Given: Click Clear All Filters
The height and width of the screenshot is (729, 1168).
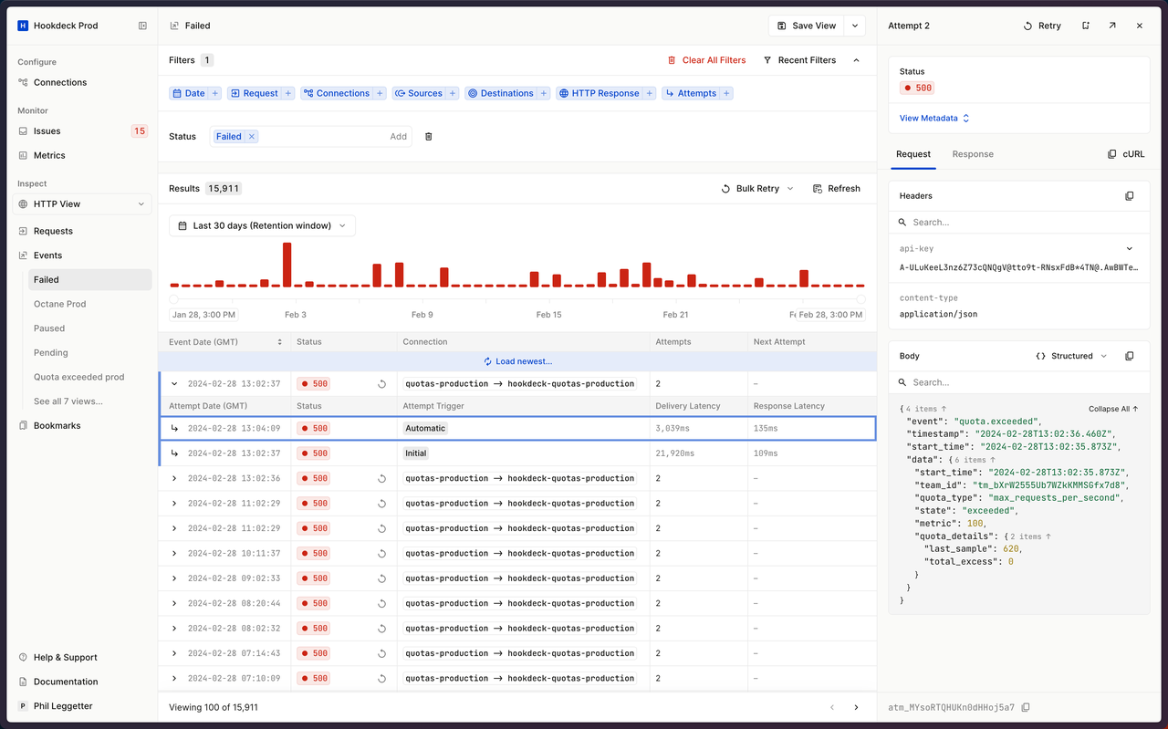Looking at the screenshot, I should click(706, 60).
